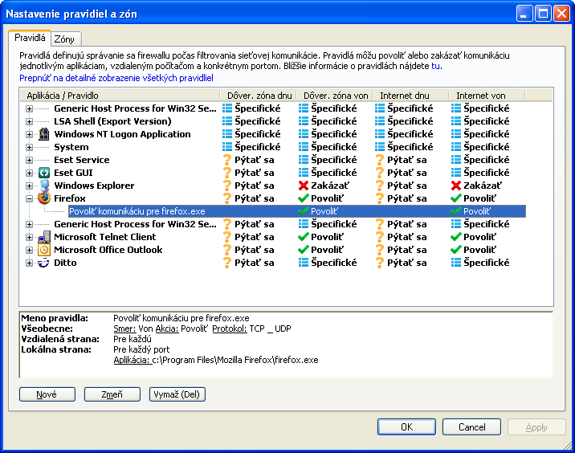The width and height of the screenshot is (575, 453).
Task: Expand the second Generic Host Process node
Action: click(30, 224)
